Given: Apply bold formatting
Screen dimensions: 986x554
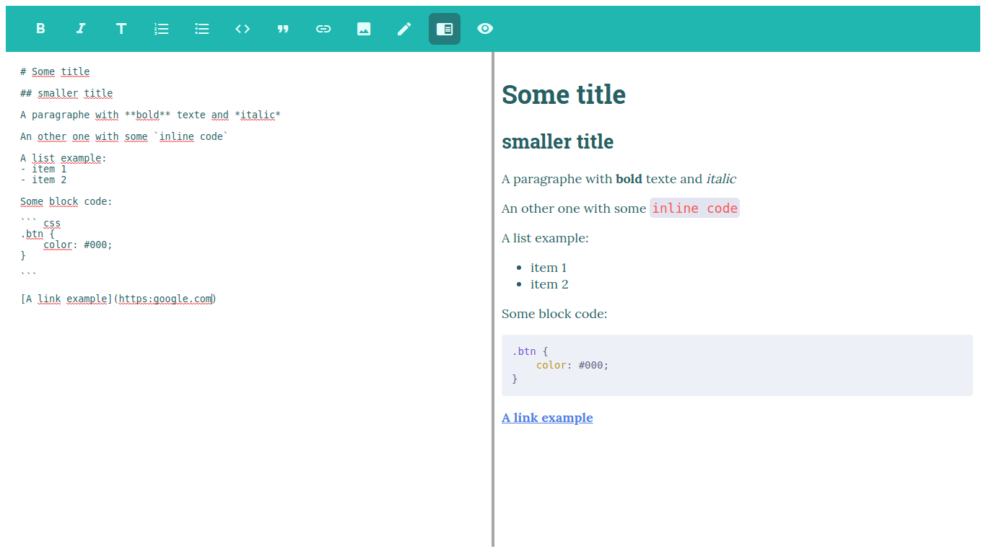Looking at the screenshot, I should coord(40,29).
